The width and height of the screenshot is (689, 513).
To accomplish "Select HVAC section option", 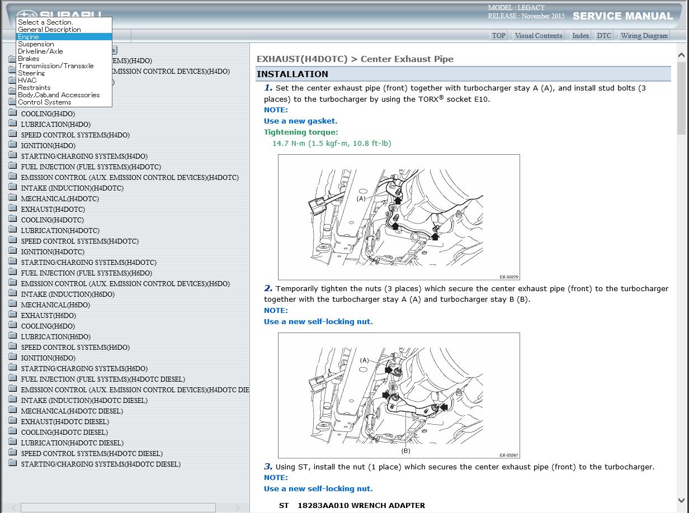I will tap(64, 80).
